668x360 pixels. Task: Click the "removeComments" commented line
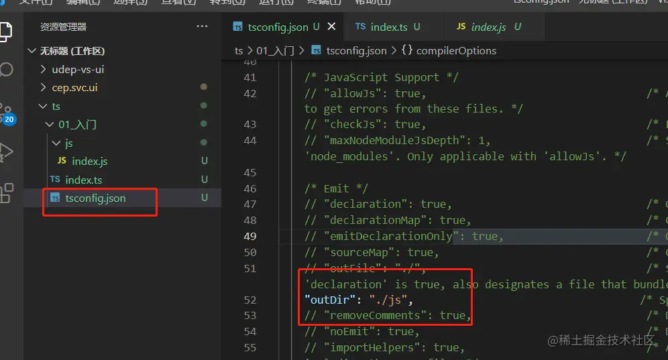[x=388, y=316]
